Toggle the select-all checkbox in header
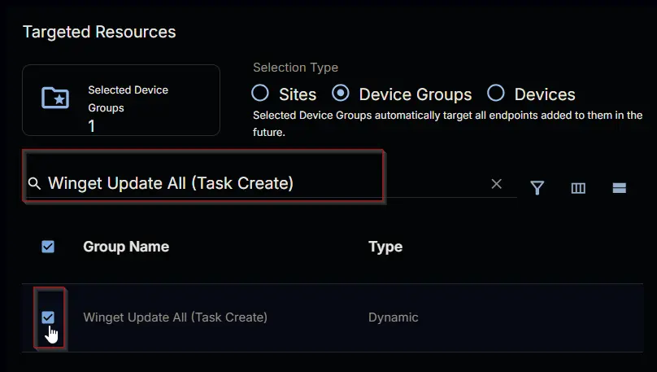Image resolution: width=657 pixels, height=372 pixels. click(x=48, y=247)
